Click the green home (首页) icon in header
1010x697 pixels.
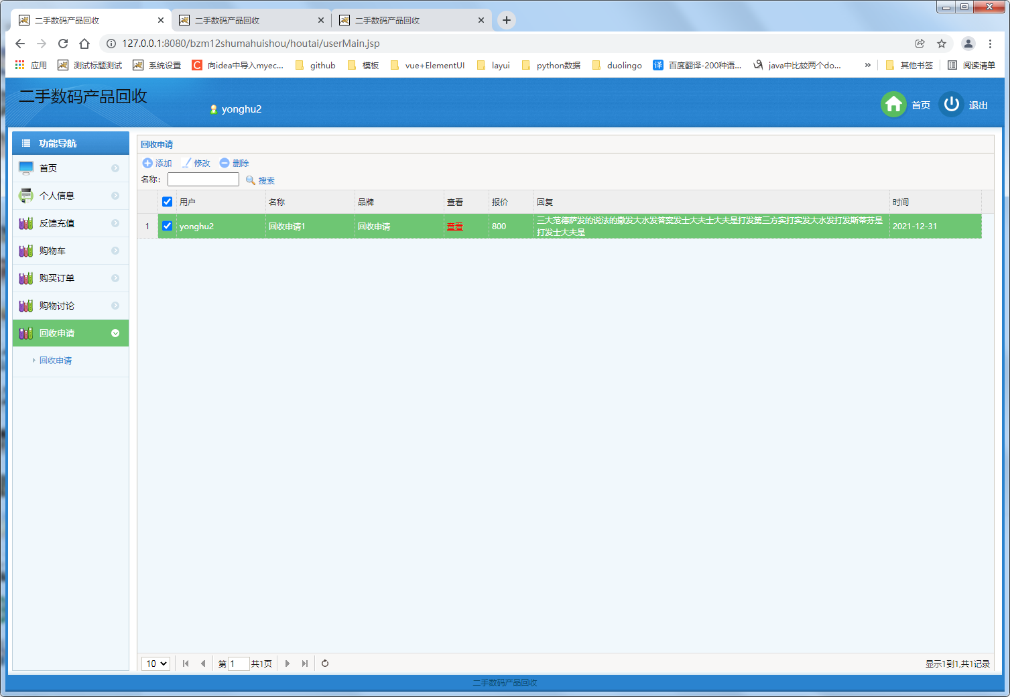coord(893,105)
